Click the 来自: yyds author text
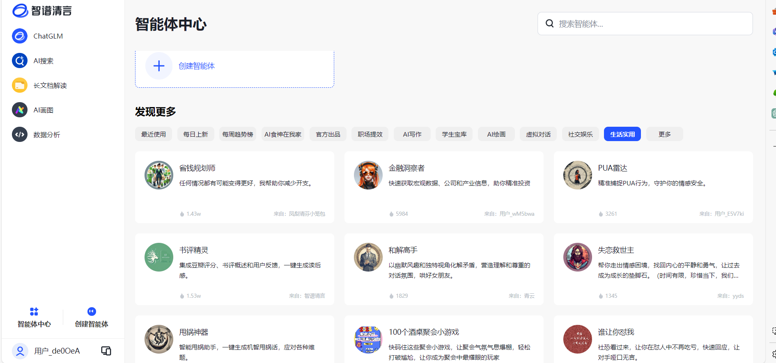This screenshot has width=776, height=363. pos(730,296)
